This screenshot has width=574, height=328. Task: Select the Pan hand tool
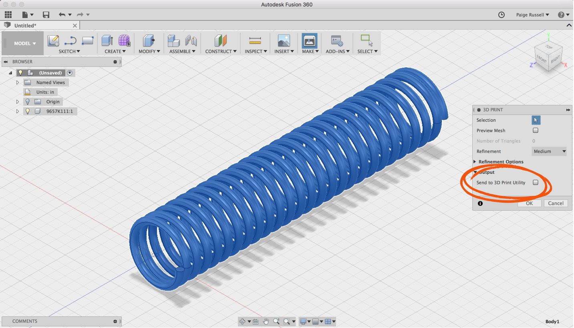coord(266,321)
